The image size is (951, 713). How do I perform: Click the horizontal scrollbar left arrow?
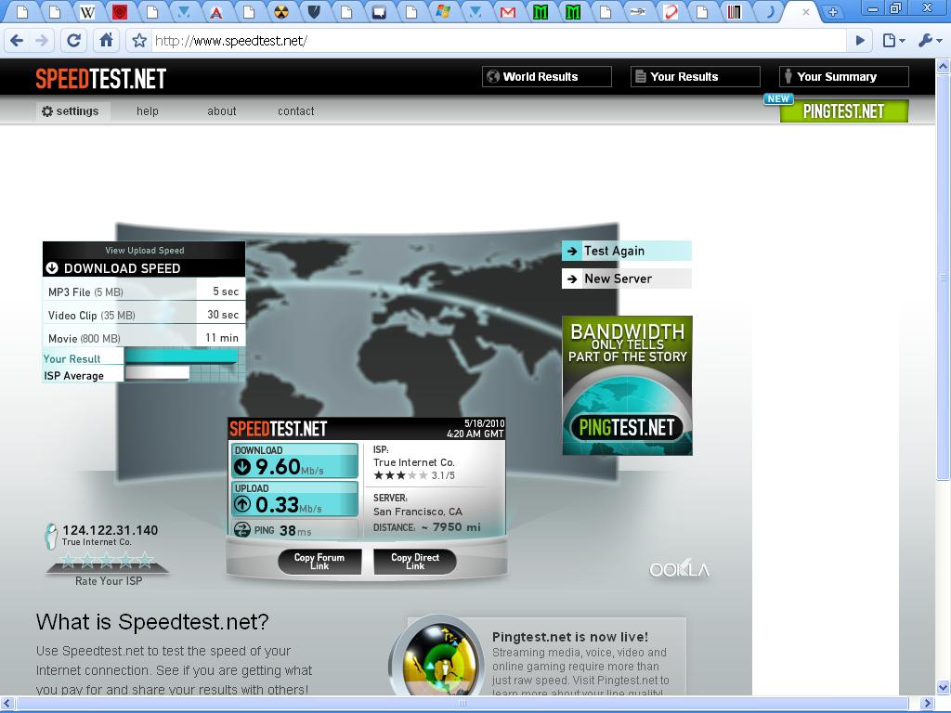(7, 704)
